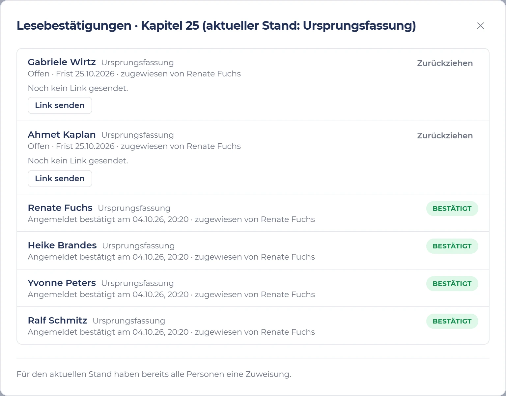
Task: Withdraw Ahmet Kaplan's assignment via Zurückziehen
Action: click(445, 136)
